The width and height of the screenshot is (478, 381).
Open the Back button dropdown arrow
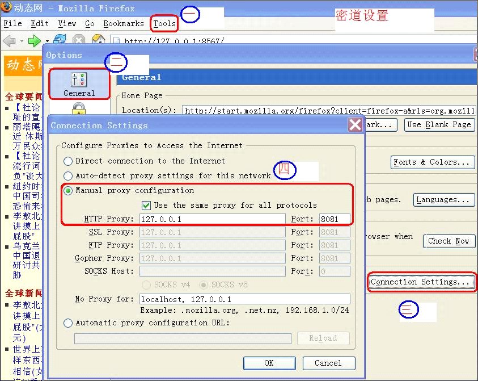(22, 41)
